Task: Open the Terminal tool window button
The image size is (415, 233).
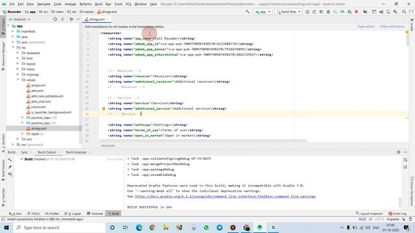Action: point(95,214)
